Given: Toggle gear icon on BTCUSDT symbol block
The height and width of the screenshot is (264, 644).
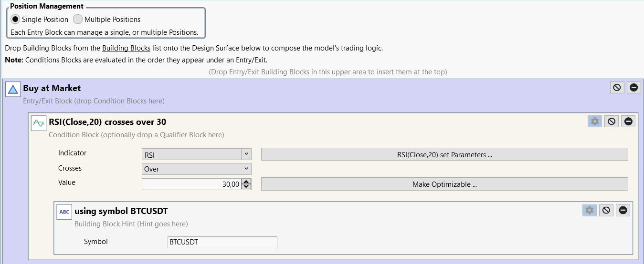Looking at the screenshot, I should (x=589, y=210).
